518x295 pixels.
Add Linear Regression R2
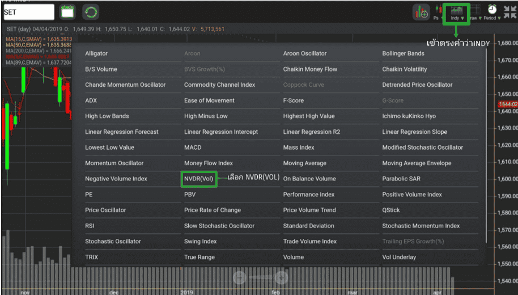click(312, 132)
